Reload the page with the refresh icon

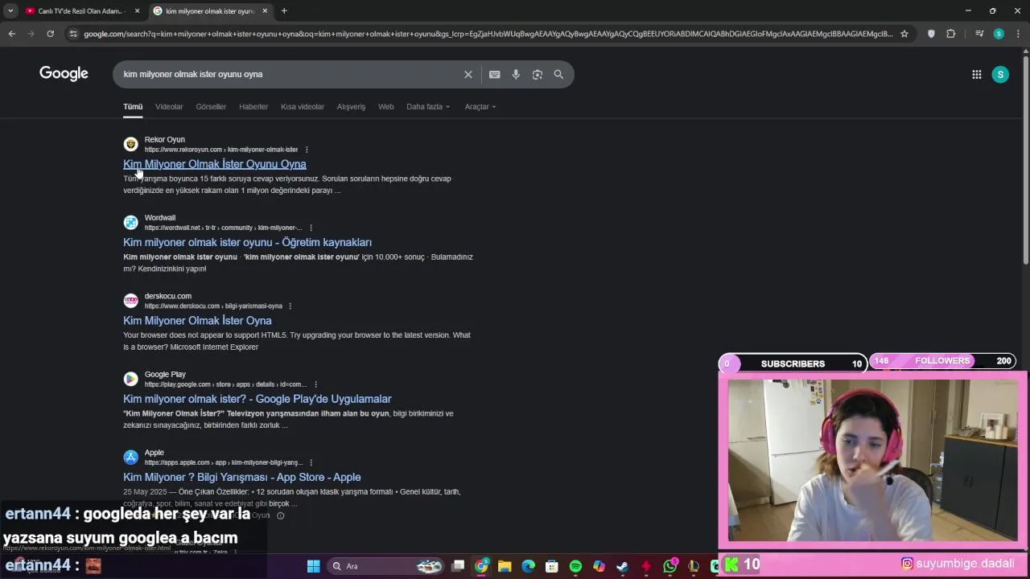click(50, 34)
